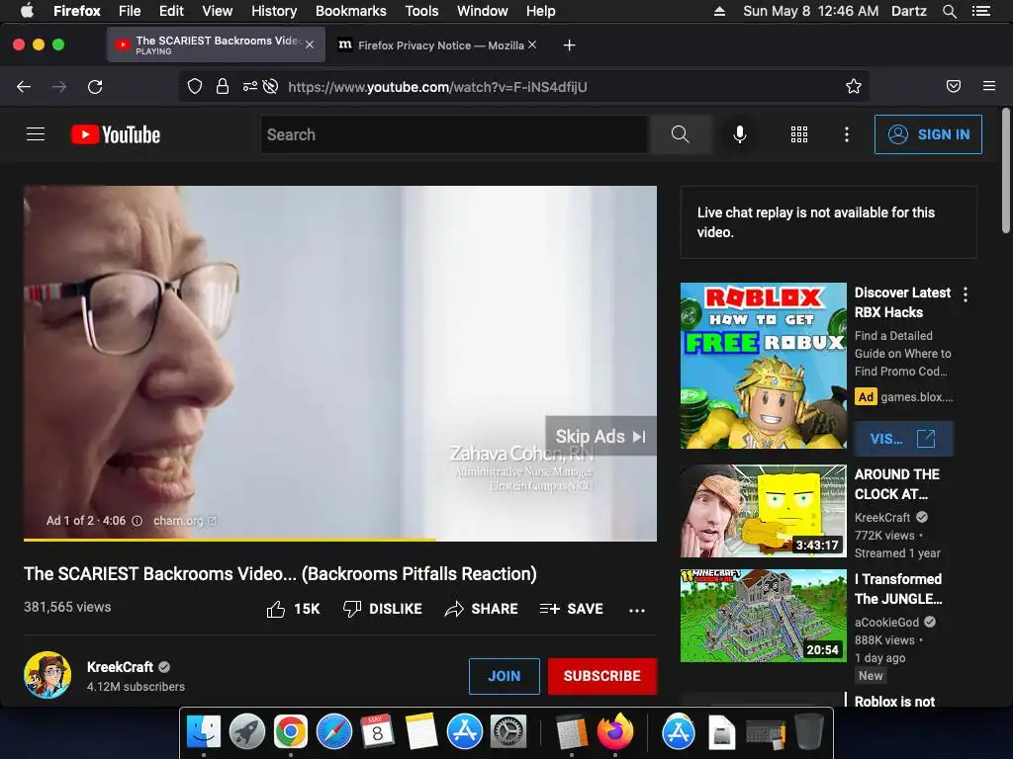The width and height of the screenshot is (1013, 759).
Task: Open the YouTube hamburger guide menu
Action: click(36, 134)
